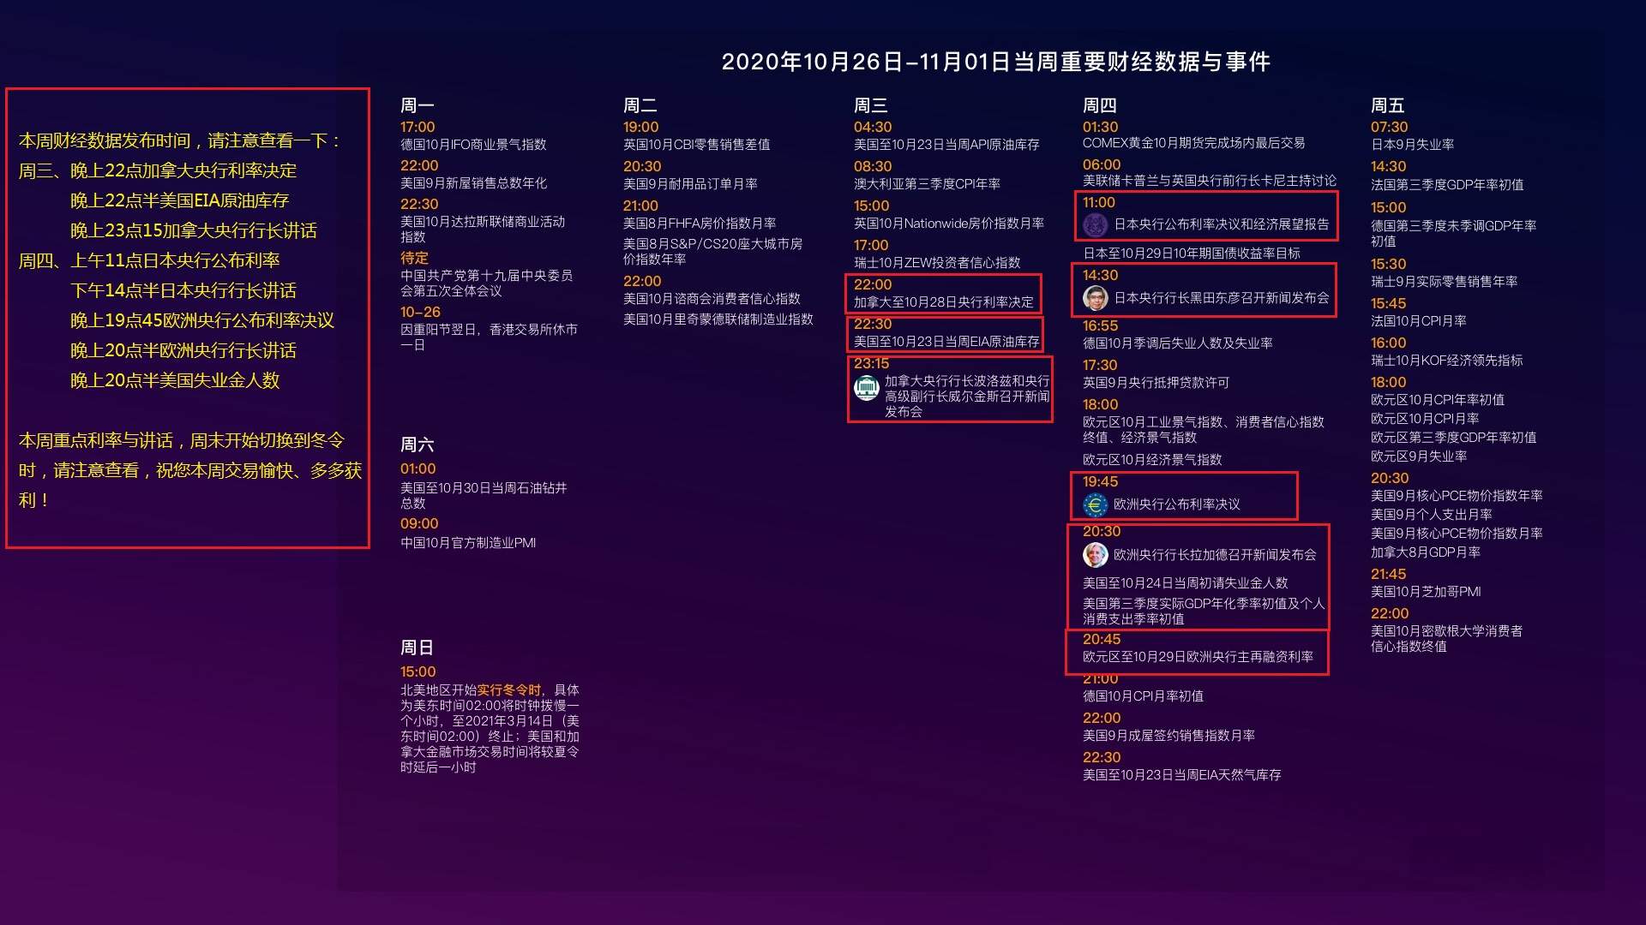Click the yellow note 本周财经数据发布时间
This screenshot has width=1646, height=925.
click(180, 140)
